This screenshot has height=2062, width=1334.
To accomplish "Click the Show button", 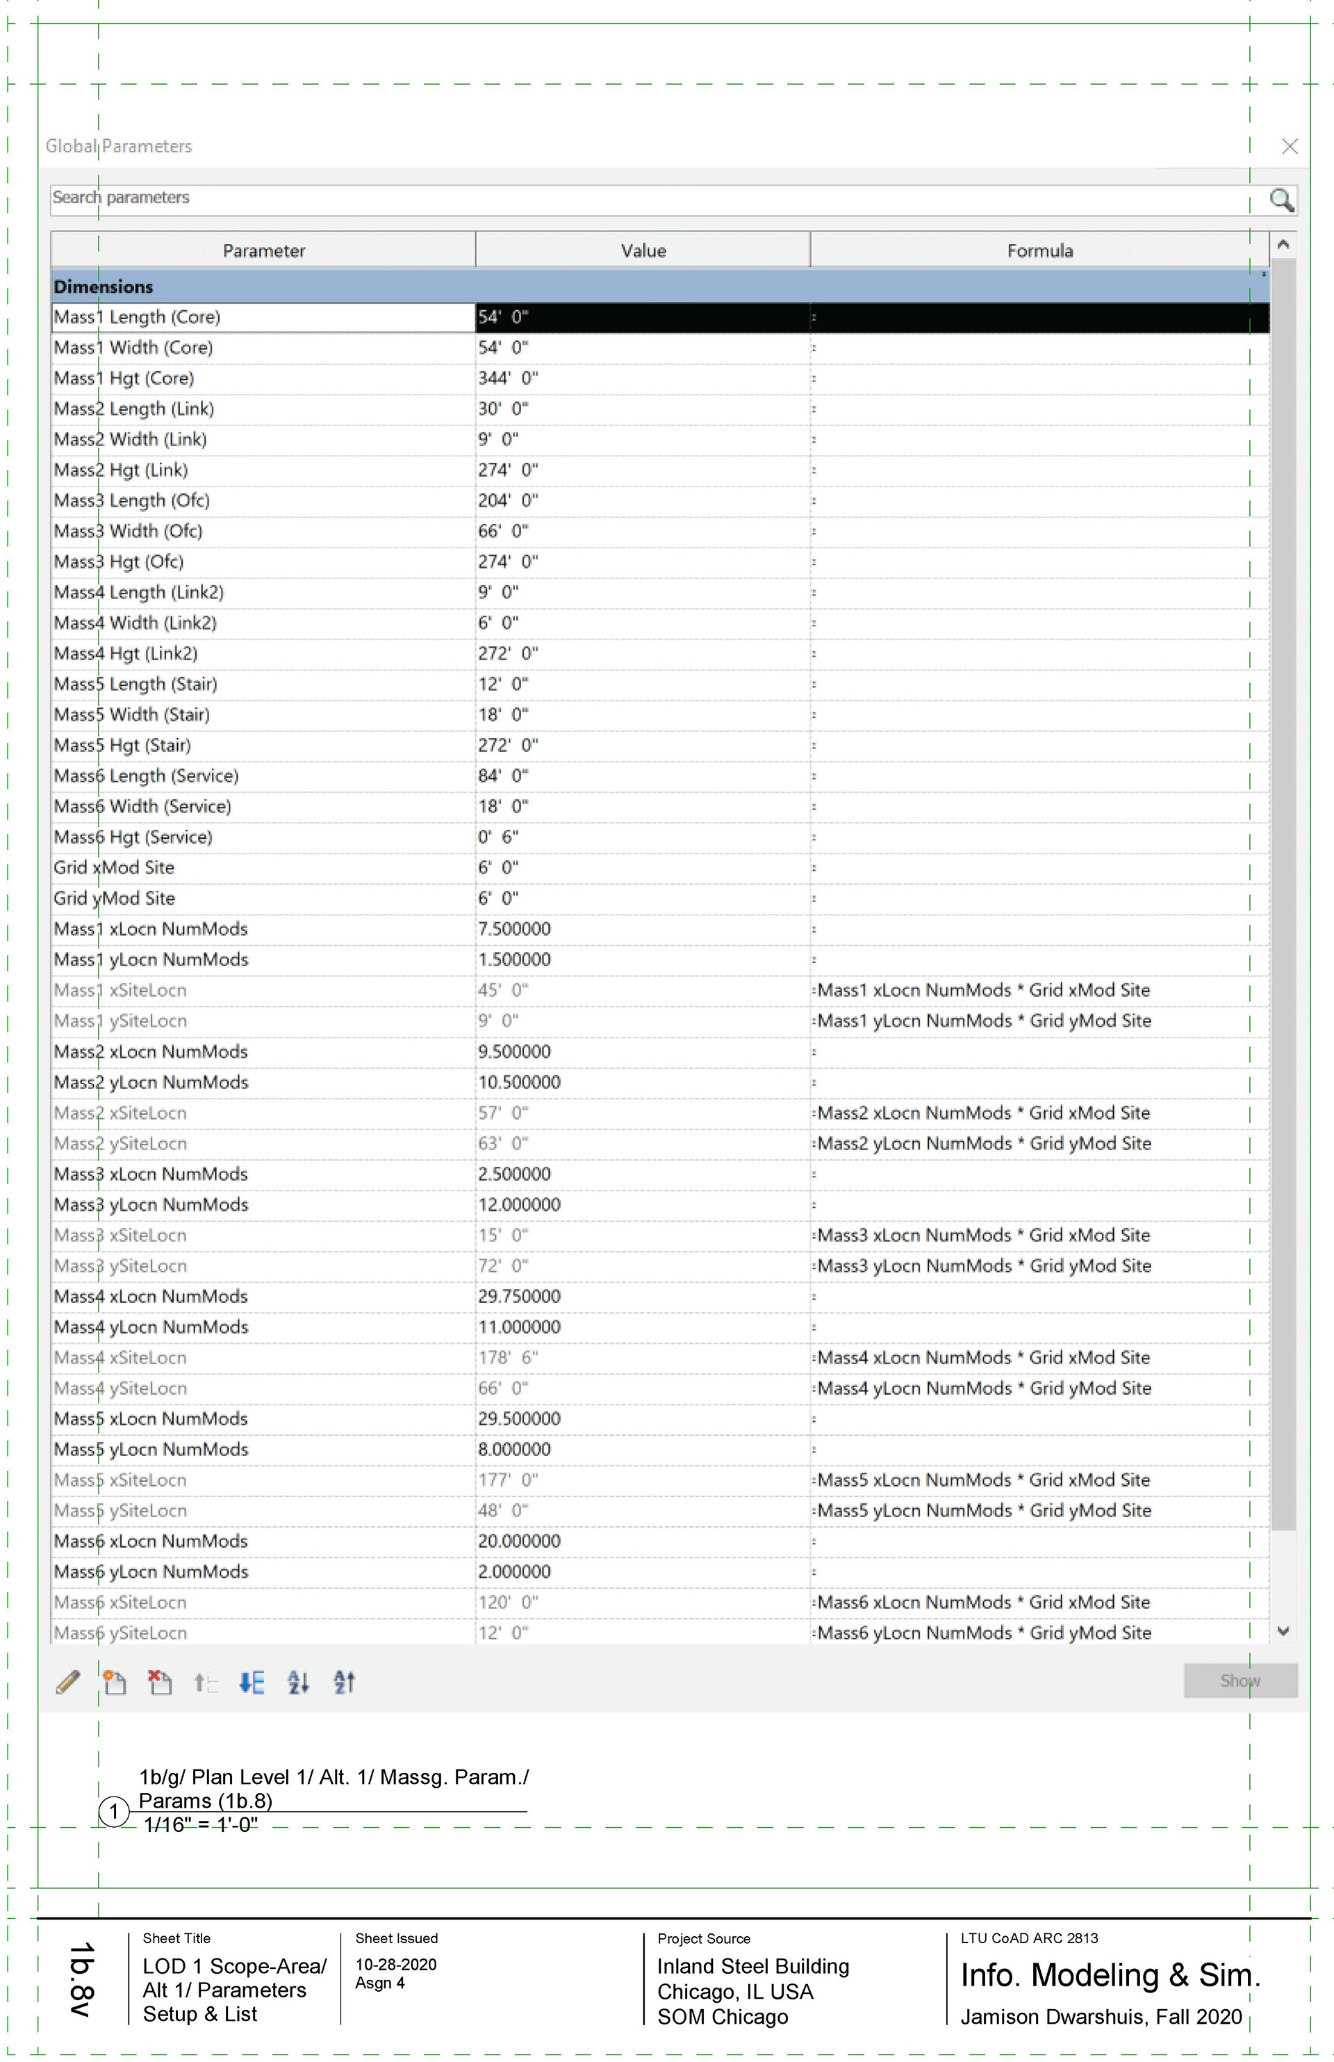I will click(1240, 1680).
